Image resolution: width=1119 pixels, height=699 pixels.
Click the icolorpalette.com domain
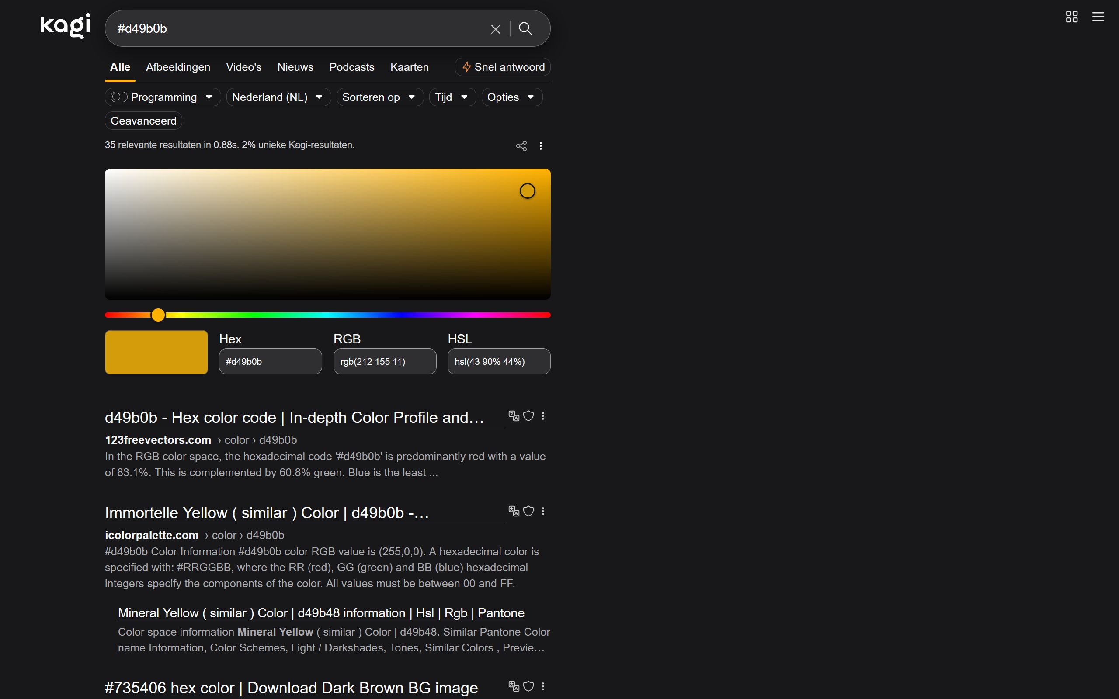151,535
